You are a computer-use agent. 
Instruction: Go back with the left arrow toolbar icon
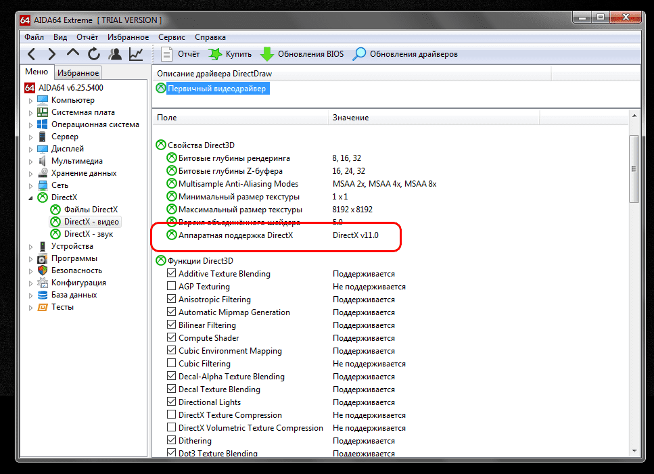(x=31, y=54)
